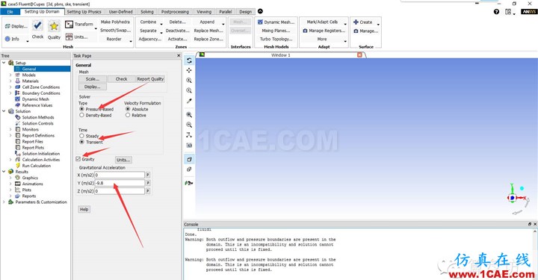Select Run Calculation in tree
Image resolution: width=538 pixels, height=280 pixels.
tap(36, 166)
